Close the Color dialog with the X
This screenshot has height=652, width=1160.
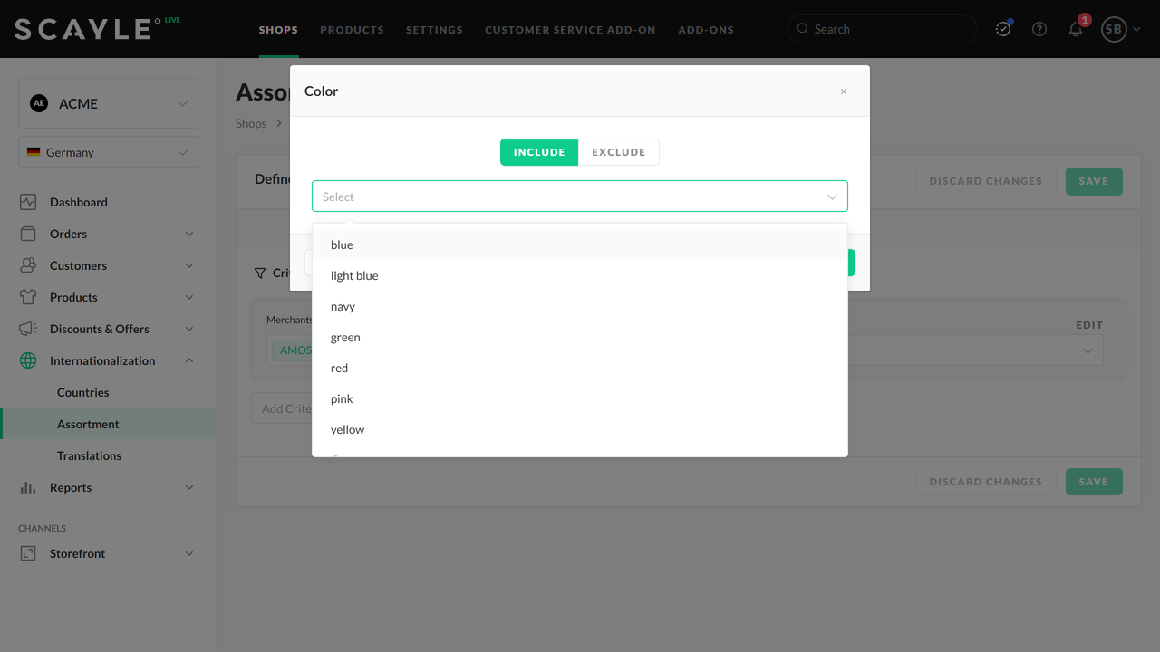pos(844,91)
